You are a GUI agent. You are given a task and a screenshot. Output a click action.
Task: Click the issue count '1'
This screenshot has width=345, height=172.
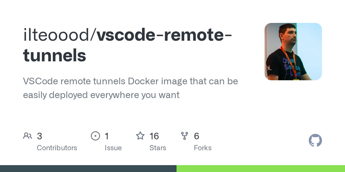(107, 136)
